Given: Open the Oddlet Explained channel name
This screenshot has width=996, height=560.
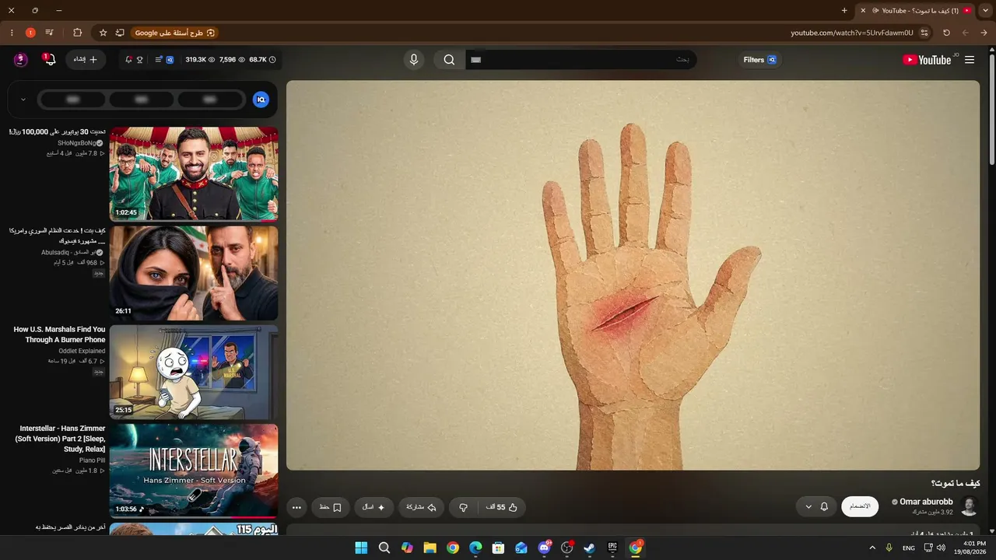Looking at the screenshot, I should click(x=82, y=351).
